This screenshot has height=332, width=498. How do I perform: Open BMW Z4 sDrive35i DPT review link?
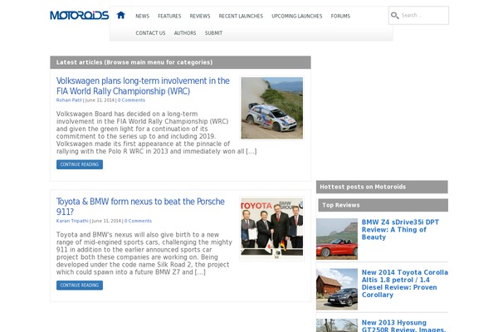click(x=400, y=229)
